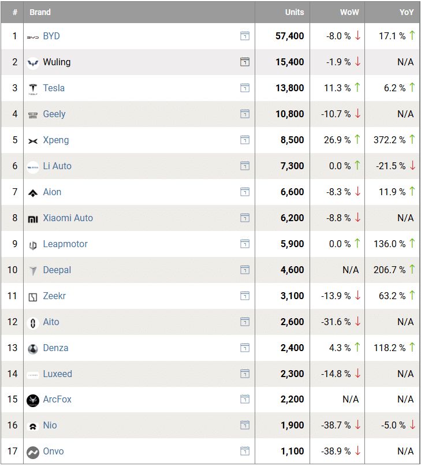Click the calendar icon in BYD row

(245, 36)
